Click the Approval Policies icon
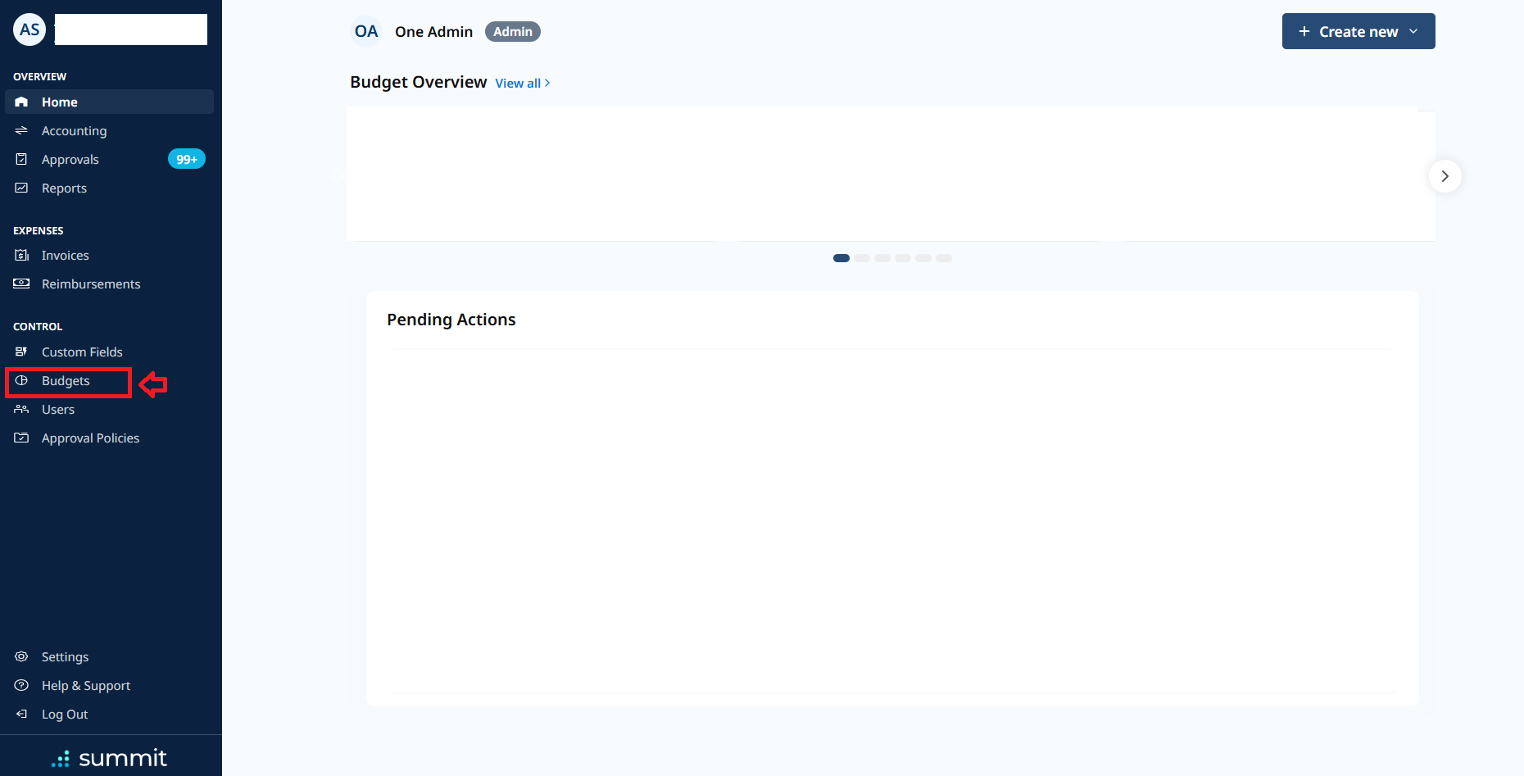This screenshot has width=1524, height=776. (21, 438)
